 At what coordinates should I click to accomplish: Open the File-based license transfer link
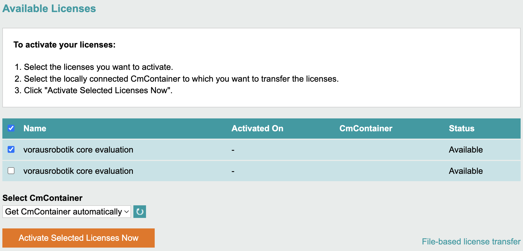pos(471,242)
